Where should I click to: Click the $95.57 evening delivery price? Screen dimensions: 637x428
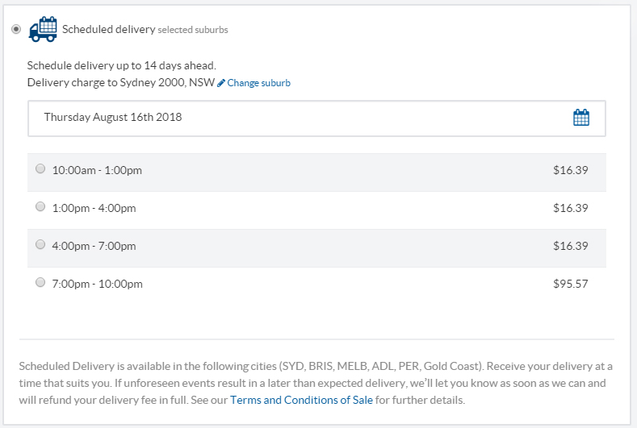pos(570,284)
